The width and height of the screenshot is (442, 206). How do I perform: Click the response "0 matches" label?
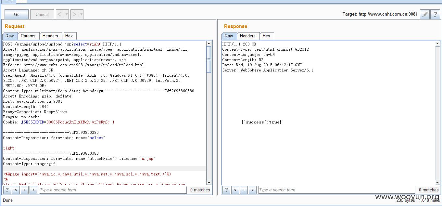(429, 190)
